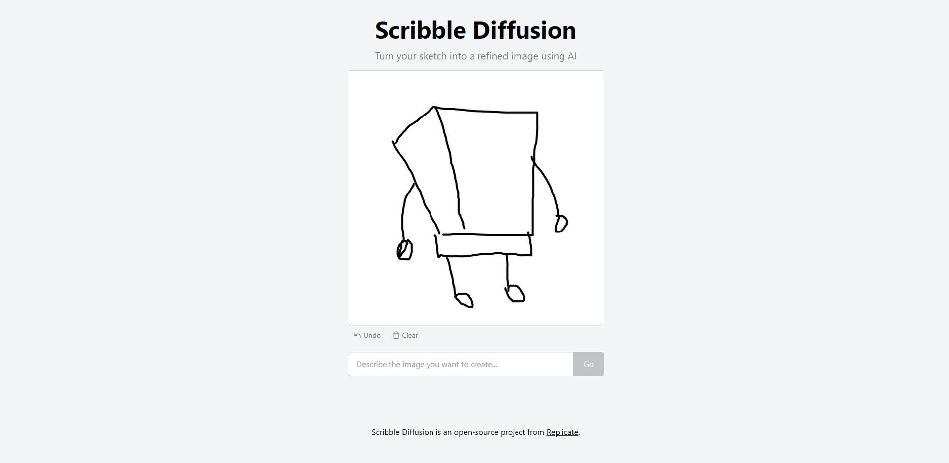This screenshot has height=463, width=949.
Task: Click the subtitle about refining sketches with AI
Action: (475, 56)
